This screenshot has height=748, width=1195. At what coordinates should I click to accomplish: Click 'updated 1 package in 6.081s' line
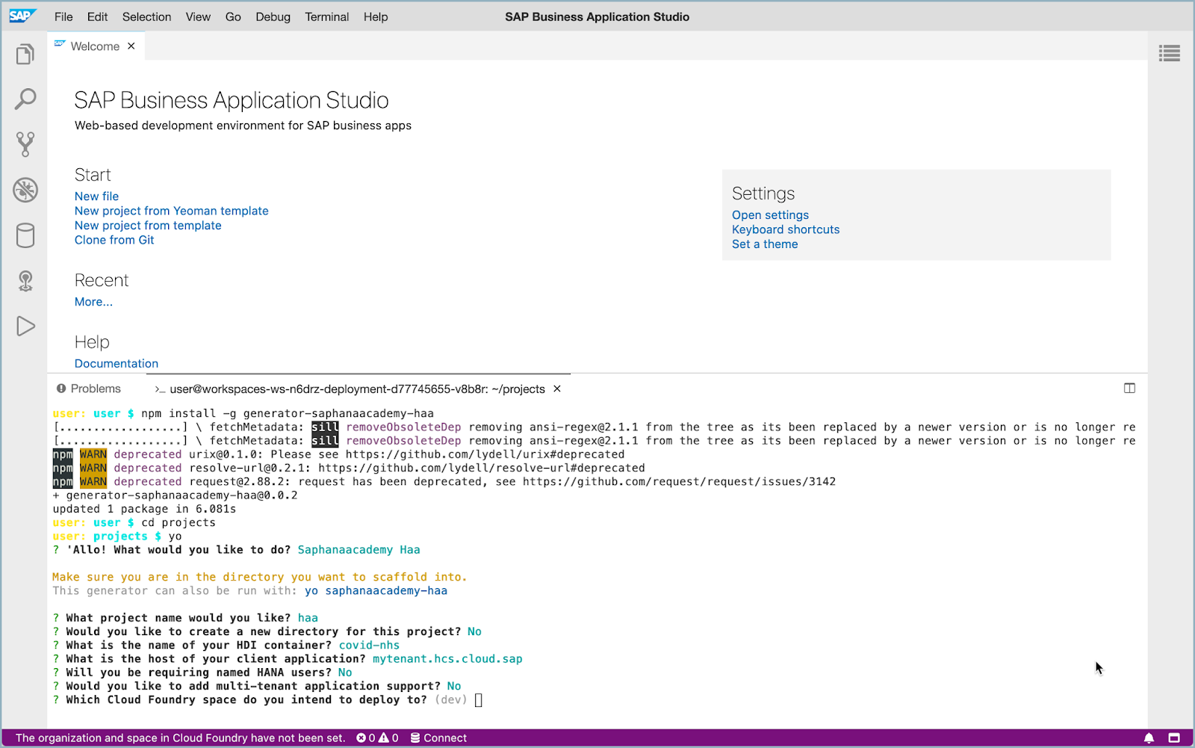pos(144,510)
